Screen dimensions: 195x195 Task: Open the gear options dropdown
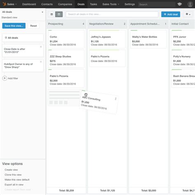point(188,14)
